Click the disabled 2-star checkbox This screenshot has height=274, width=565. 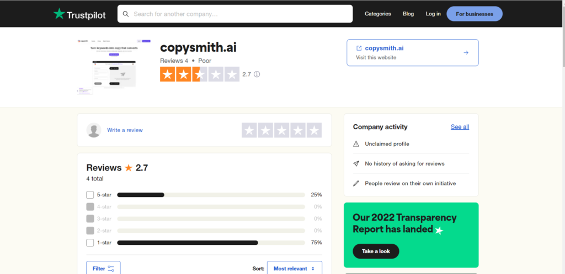[90, 231]
